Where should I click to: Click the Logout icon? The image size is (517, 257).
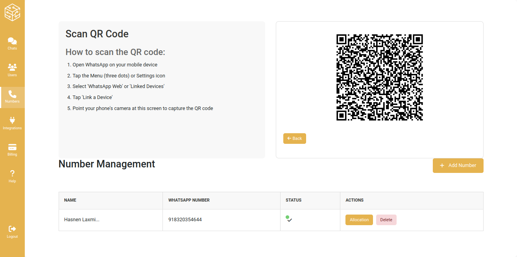point(12,229)
